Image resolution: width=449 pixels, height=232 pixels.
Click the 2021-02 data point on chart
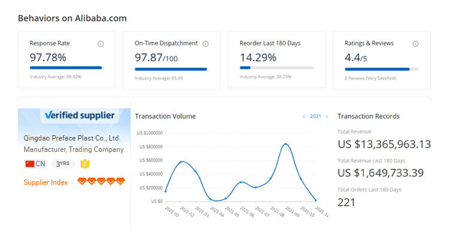click(181, 162)
